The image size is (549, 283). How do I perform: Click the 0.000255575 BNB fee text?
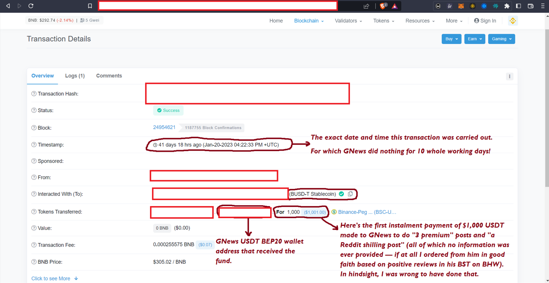coord(174,244)
